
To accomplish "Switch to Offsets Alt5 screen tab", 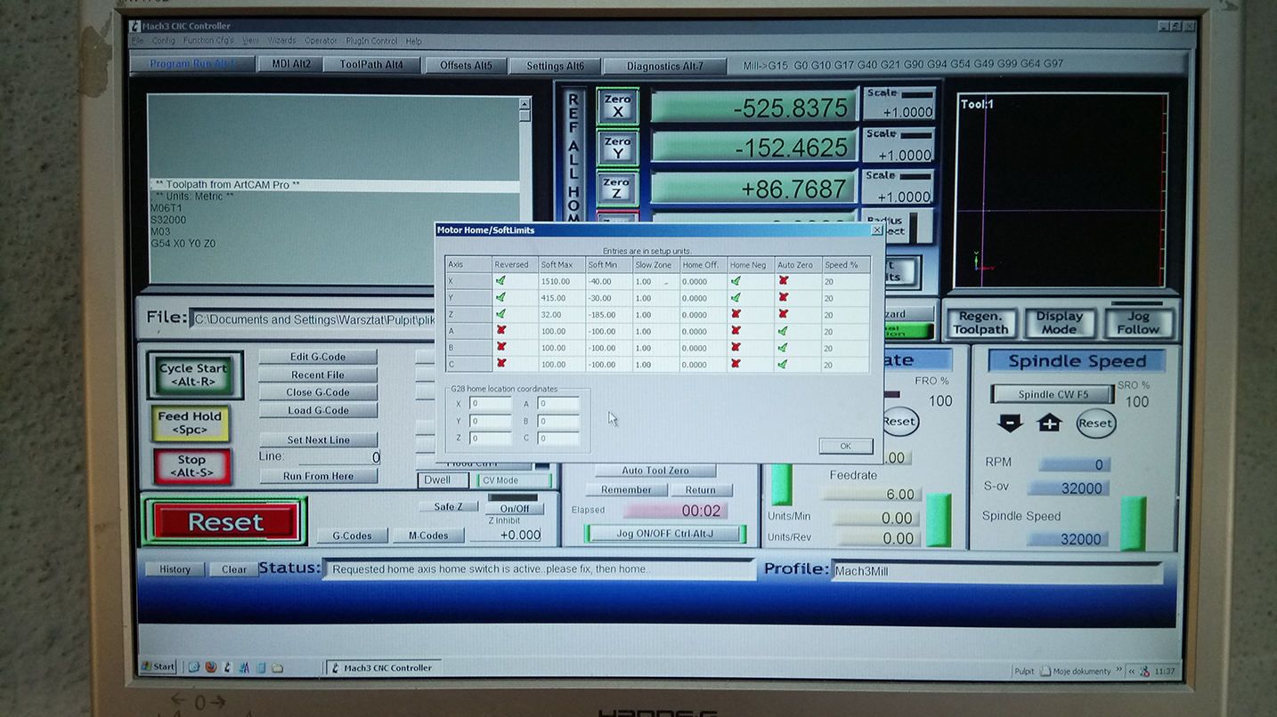I will [466, 66].
